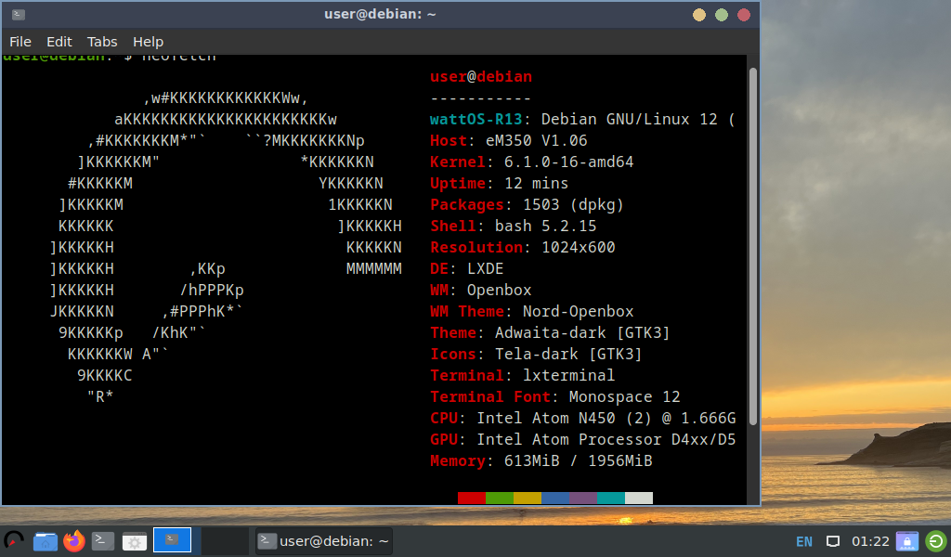The height and width of the screenshot is (557, 951).
Task: Click the Icons Tela-dark line
Action: point(536,354)
